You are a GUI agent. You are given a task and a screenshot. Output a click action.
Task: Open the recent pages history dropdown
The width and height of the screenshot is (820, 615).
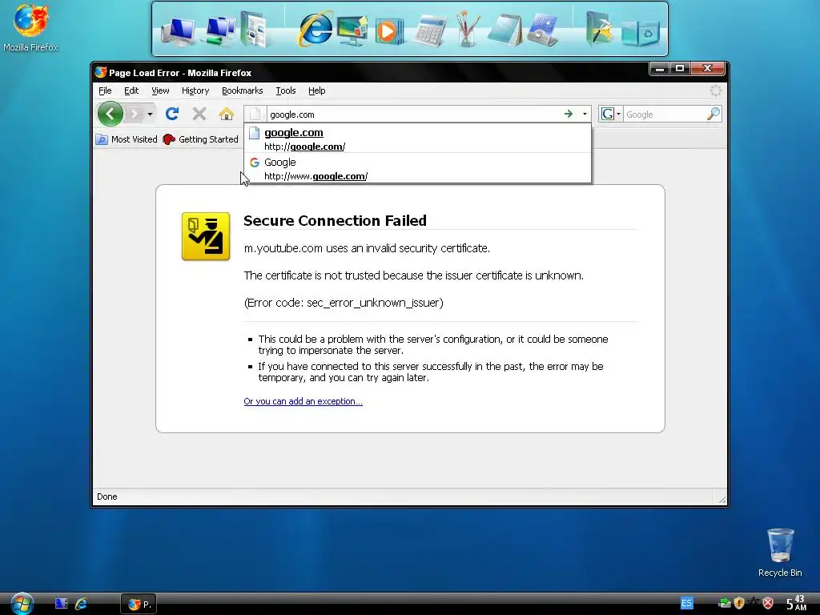click(150, 114)
